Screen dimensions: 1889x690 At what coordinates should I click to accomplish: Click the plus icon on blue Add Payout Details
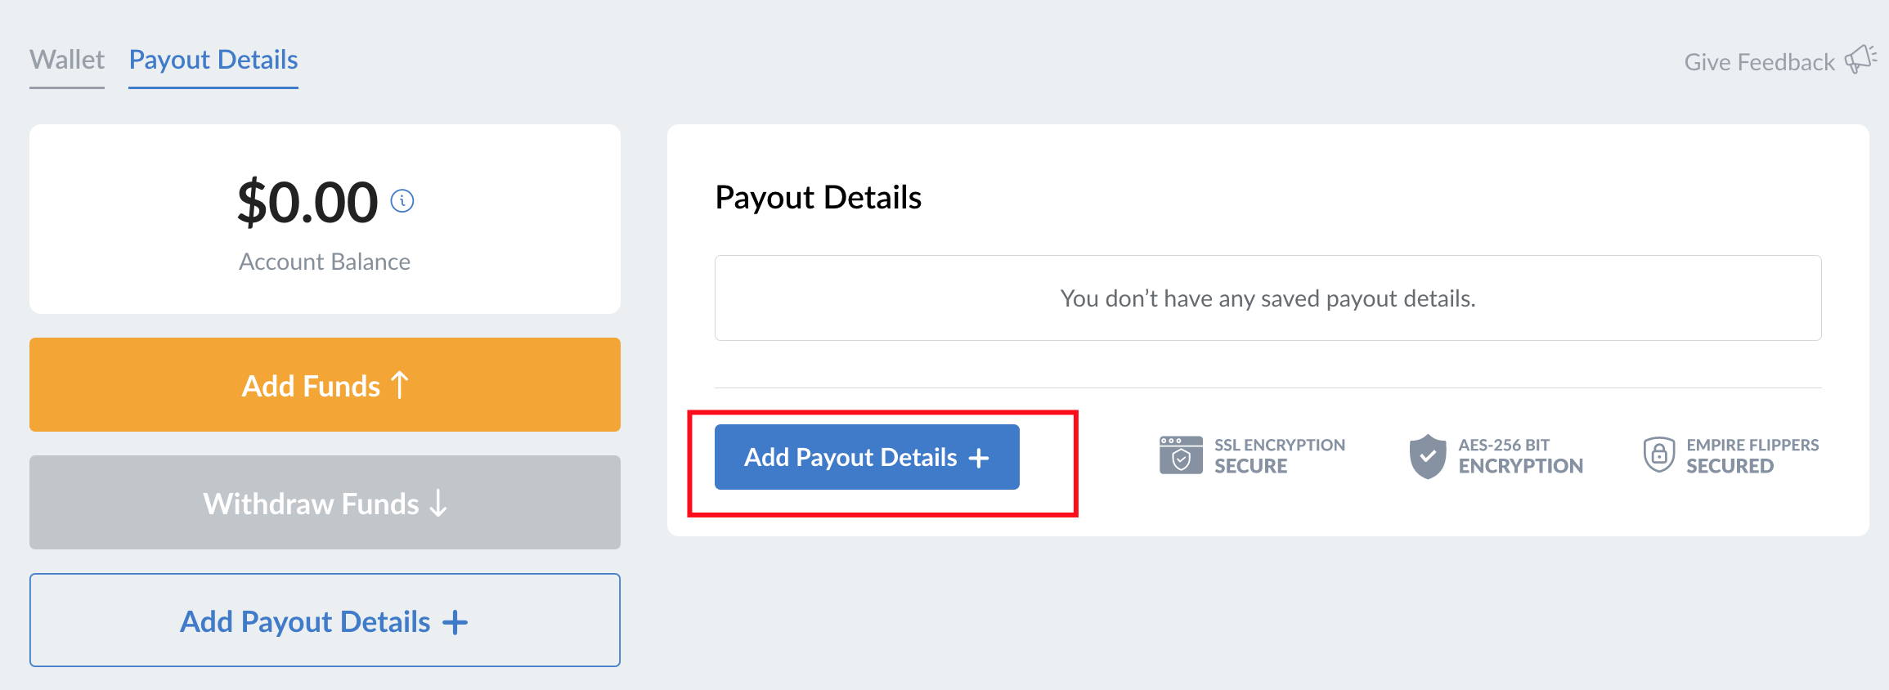click(979, 458)
